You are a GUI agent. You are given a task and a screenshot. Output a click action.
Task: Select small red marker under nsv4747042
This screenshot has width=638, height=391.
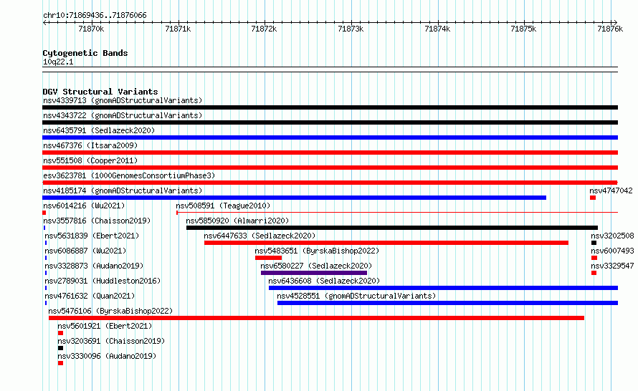coord(593,198)
